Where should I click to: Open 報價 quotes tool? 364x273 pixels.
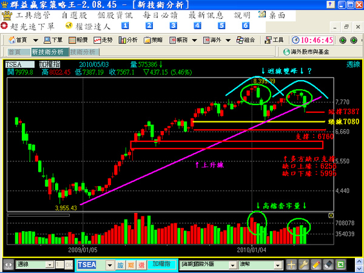pos(78,40)
